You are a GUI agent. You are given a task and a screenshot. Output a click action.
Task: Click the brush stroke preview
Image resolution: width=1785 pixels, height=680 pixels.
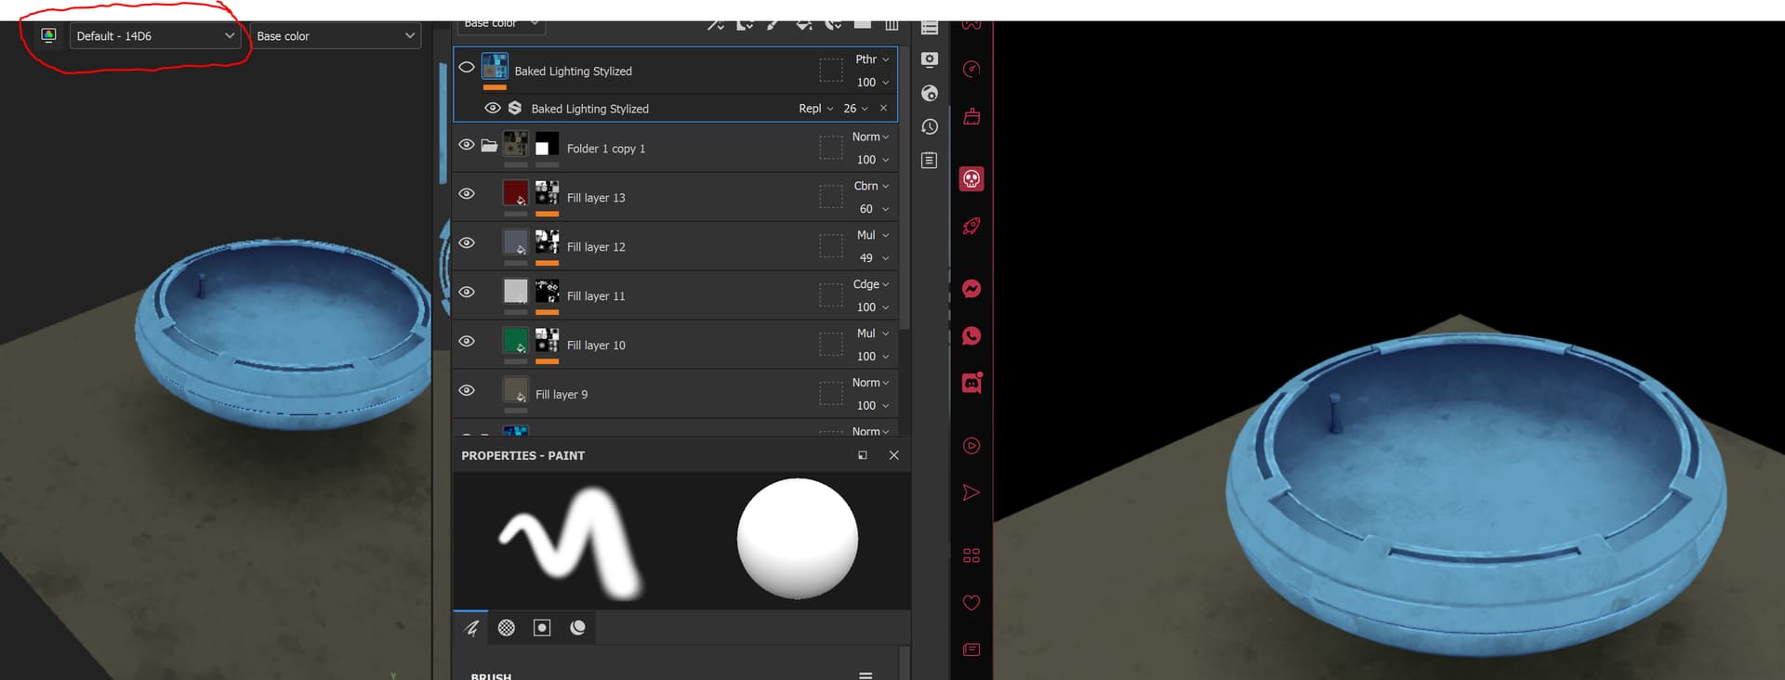[571, 543]
